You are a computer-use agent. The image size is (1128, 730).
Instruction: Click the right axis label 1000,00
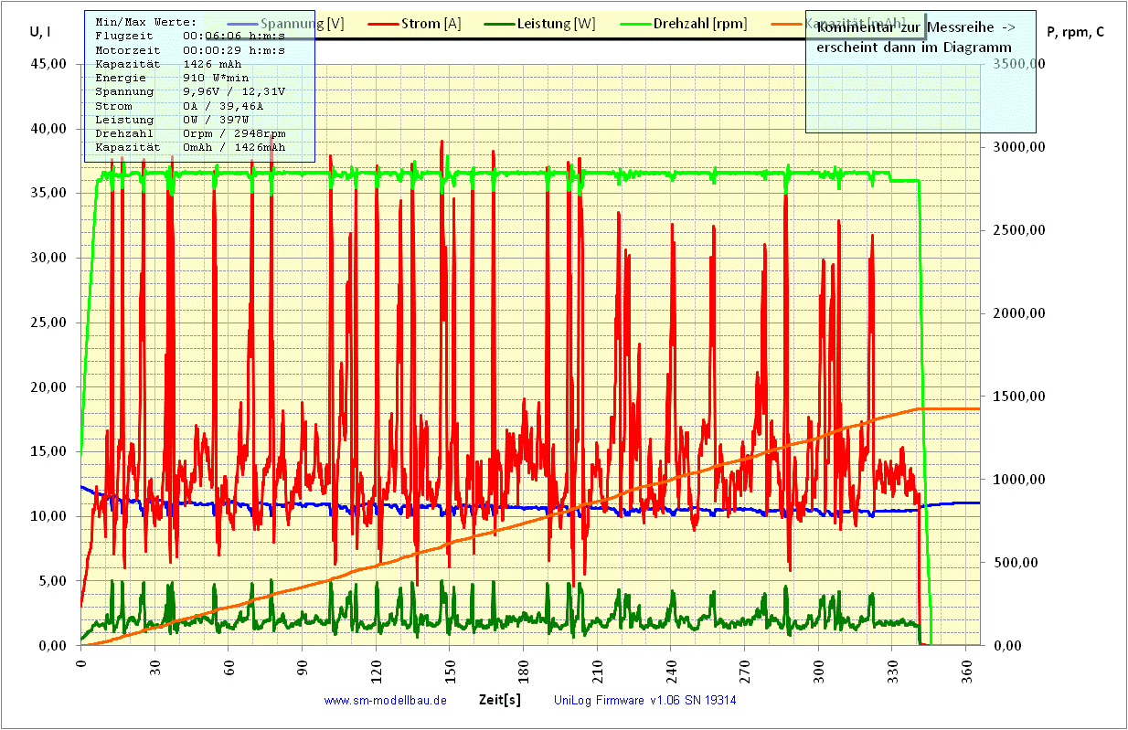point(1018,480)
